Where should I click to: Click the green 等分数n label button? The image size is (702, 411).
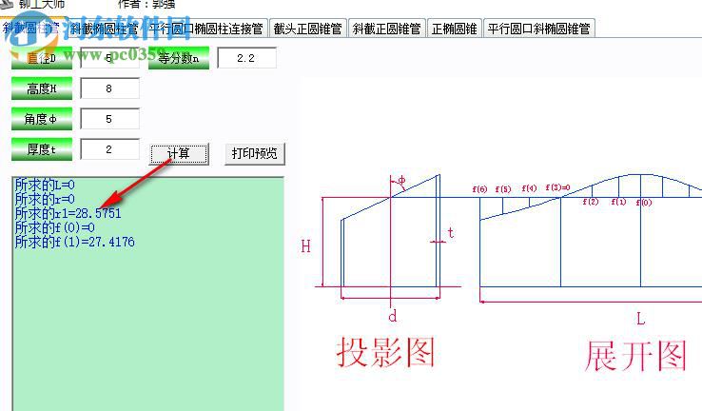(179, 58)
